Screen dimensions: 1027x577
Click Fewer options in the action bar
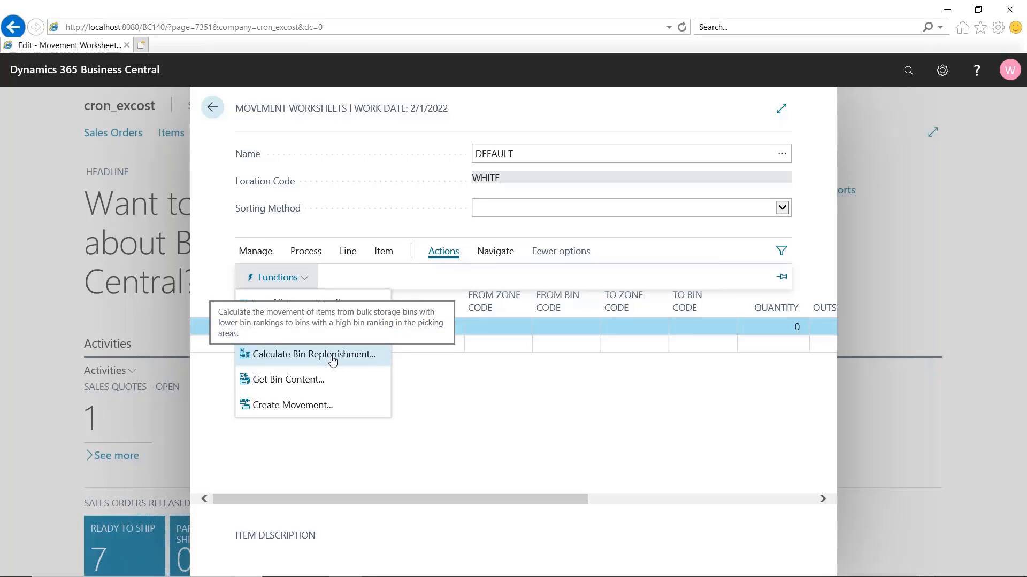[x=561, y=251]
